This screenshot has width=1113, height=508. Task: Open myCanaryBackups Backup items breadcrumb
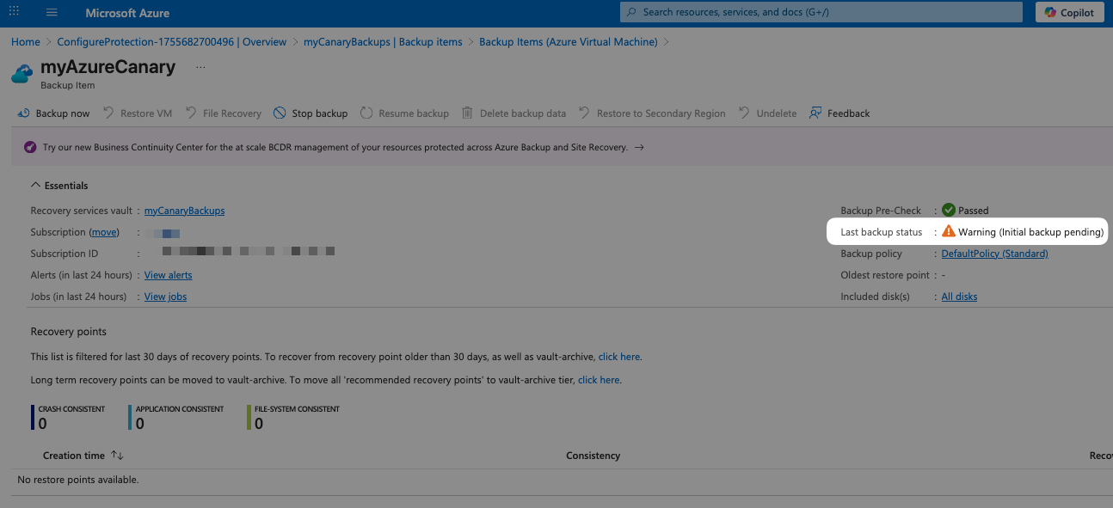click(383, 41)
